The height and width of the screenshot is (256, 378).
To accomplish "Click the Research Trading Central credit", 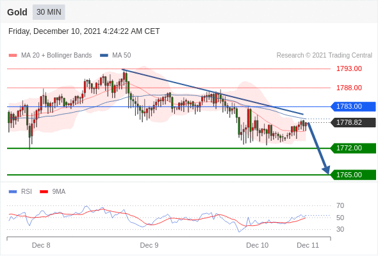I will coord(324,56).
